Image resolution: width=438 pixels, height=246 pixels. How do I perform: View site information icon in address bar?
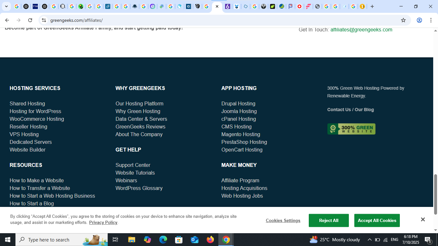click(44, 20)
